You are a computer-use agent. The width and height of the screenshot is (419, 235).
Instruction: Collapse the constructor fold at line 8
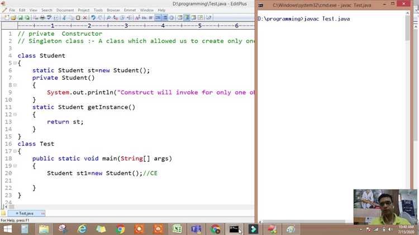coord(15,85)
